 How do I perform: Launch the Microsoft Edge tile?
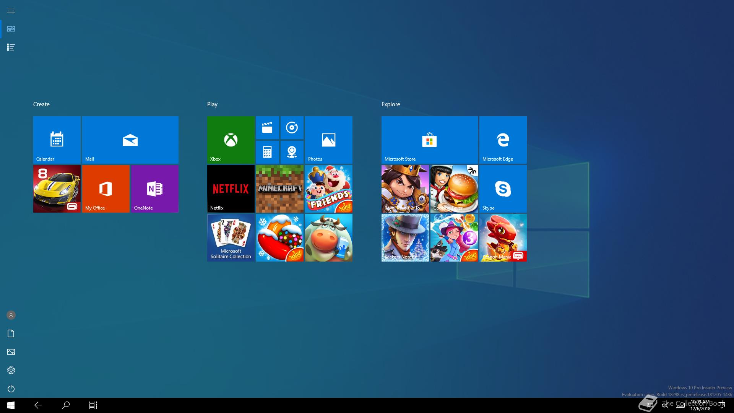503,140
